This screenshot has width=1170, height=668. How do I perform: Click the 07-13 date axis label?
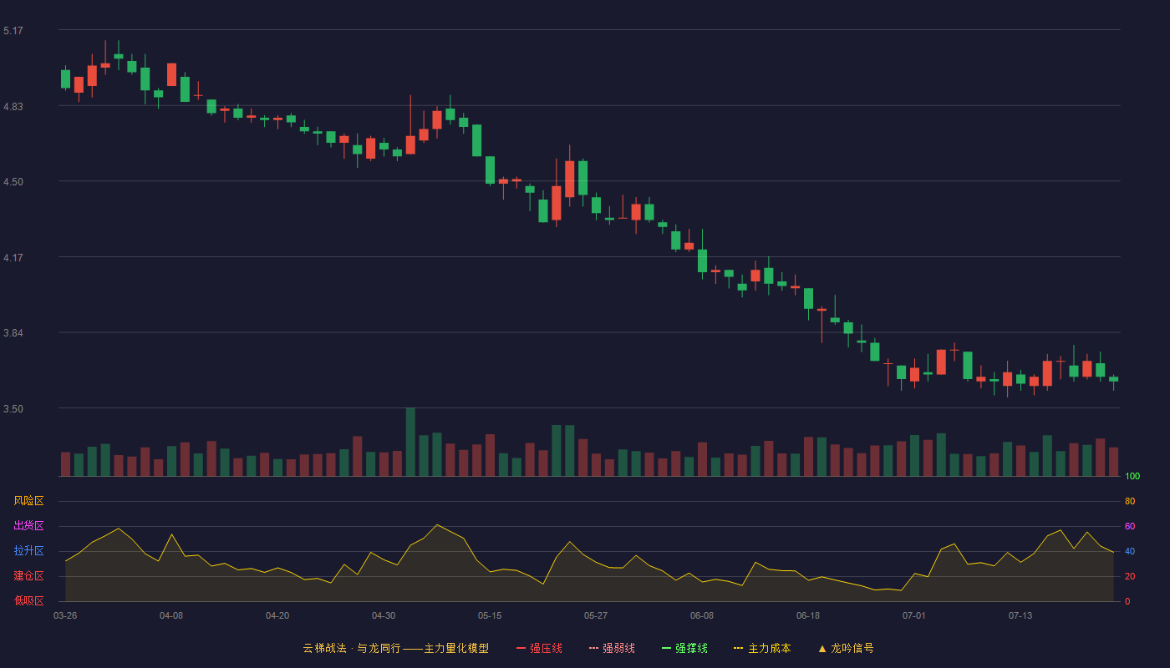(x=1020, y=615)
